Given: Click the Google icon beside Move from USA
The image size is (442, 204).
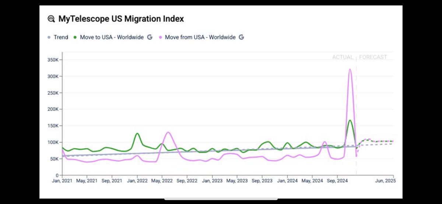Looking at the screenshot, I should click(241, 37).
